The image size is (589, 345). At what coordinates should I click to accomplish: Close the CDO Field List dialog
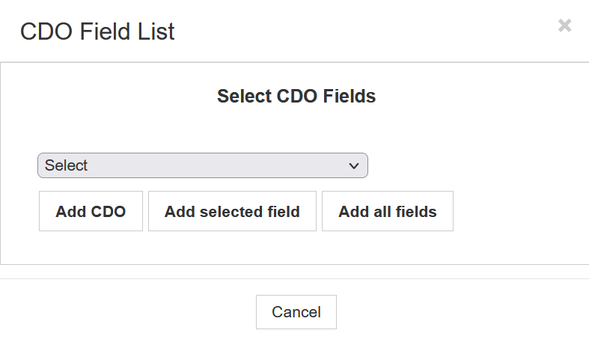point(564,25)
